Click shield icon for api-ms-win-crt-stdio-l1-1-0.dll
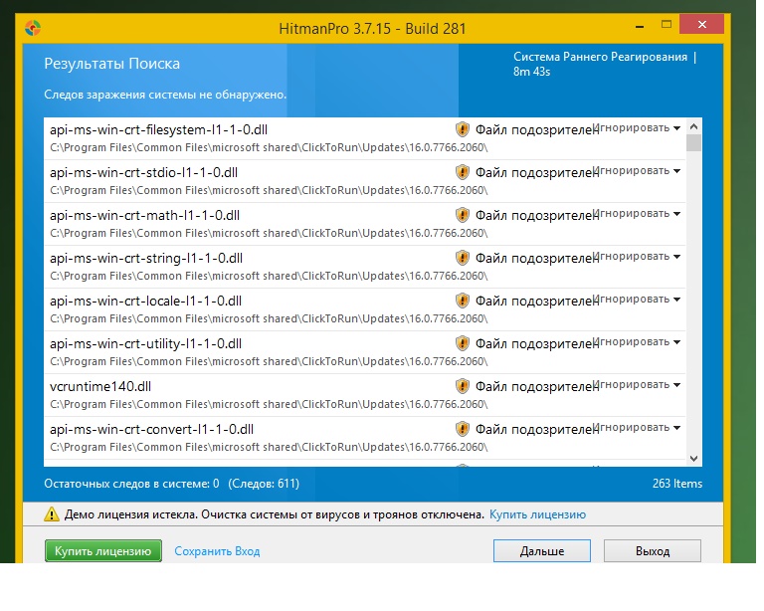This screenshot has height=611, width=764. [x=462, y=172]
